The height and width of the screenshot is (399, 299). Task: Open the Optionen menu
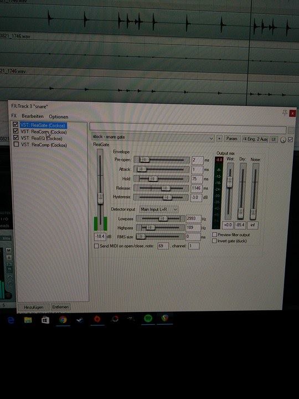click(x=59, y=117)
